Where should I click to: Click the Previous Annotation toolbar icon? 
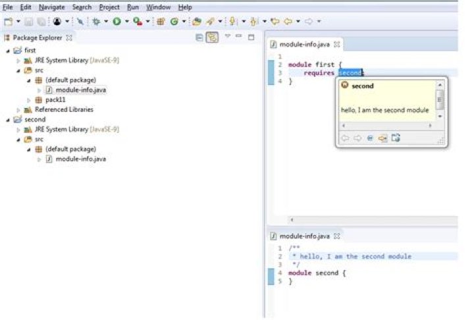pos(253,22)
